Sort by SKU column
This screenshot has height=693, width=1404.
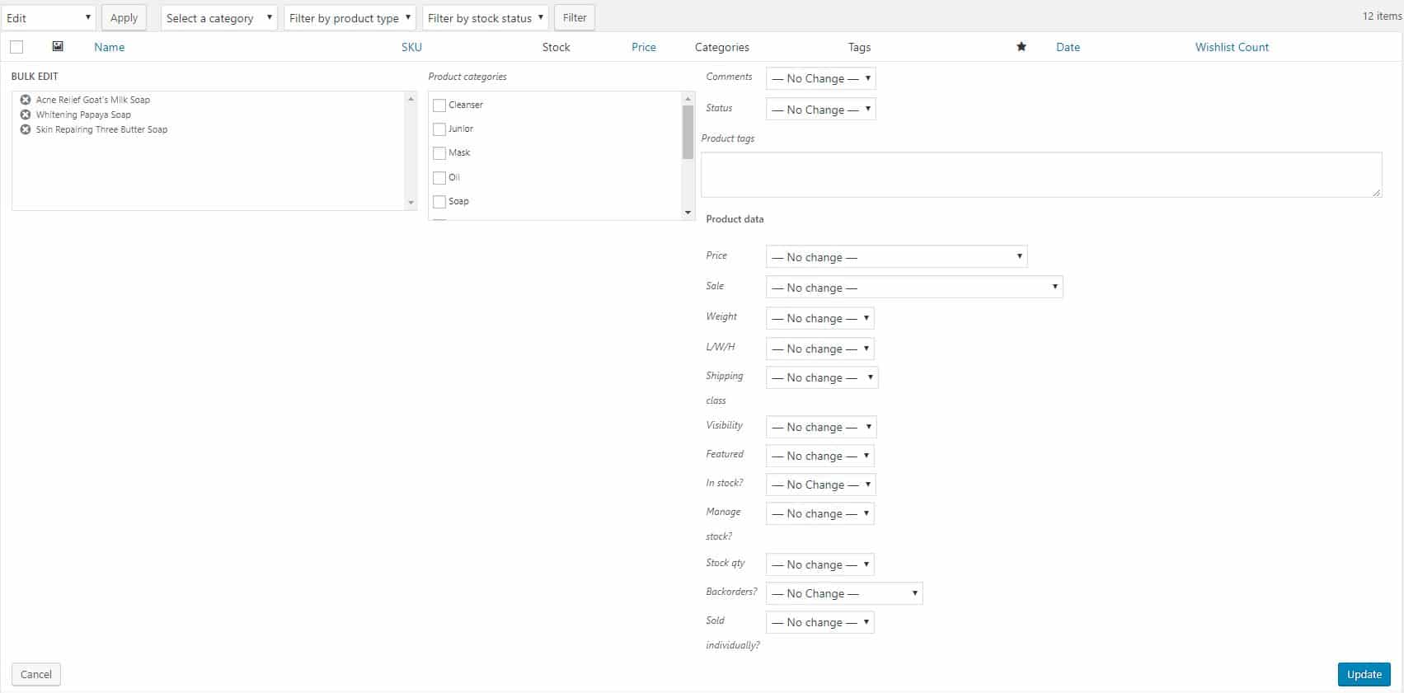point(411,47)
